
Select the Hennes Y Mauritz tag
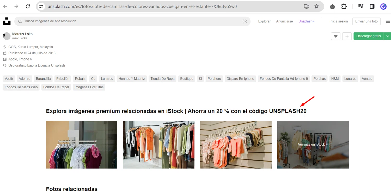click(132, 79)
